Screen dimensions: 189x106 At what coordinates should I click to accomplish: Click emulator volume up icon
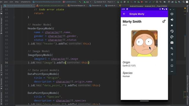coord(172,20)
